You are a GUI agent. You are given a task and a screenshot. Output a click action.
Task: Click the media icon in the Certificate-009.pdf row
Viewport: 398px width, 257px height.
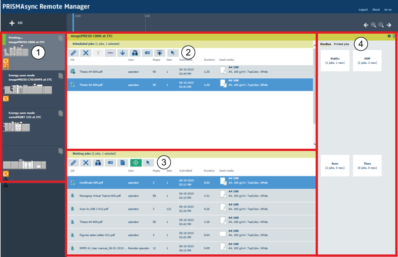tap(223, 181)
